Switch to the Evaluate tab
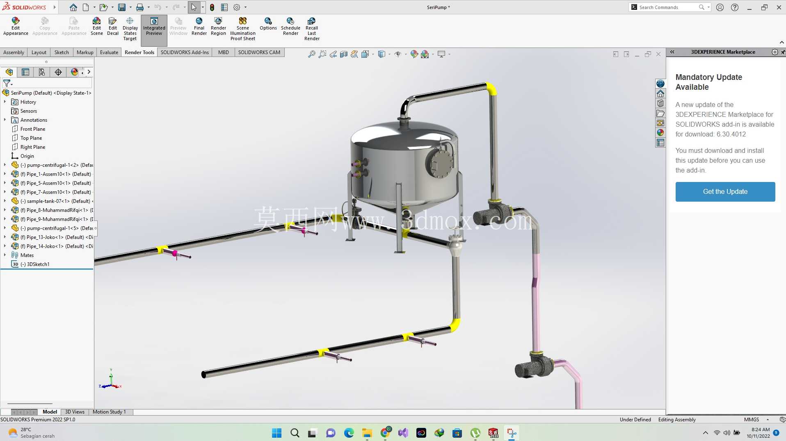Screen dimensions: 786x441 point(109,52)
